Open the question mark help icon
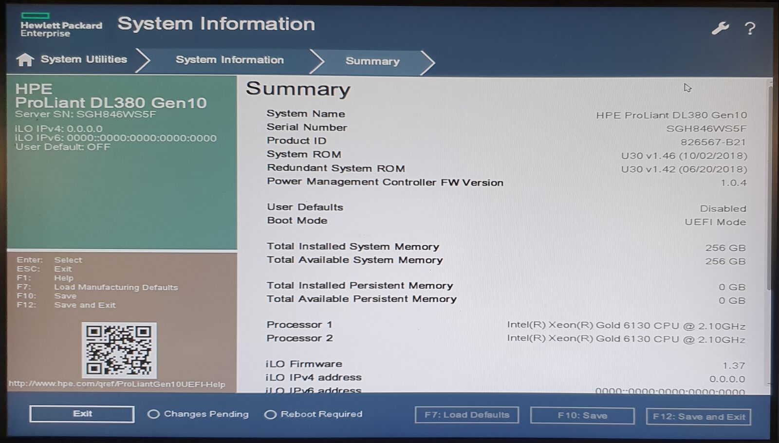Screen dimensions: 779x443 click(x=750, y=29)
